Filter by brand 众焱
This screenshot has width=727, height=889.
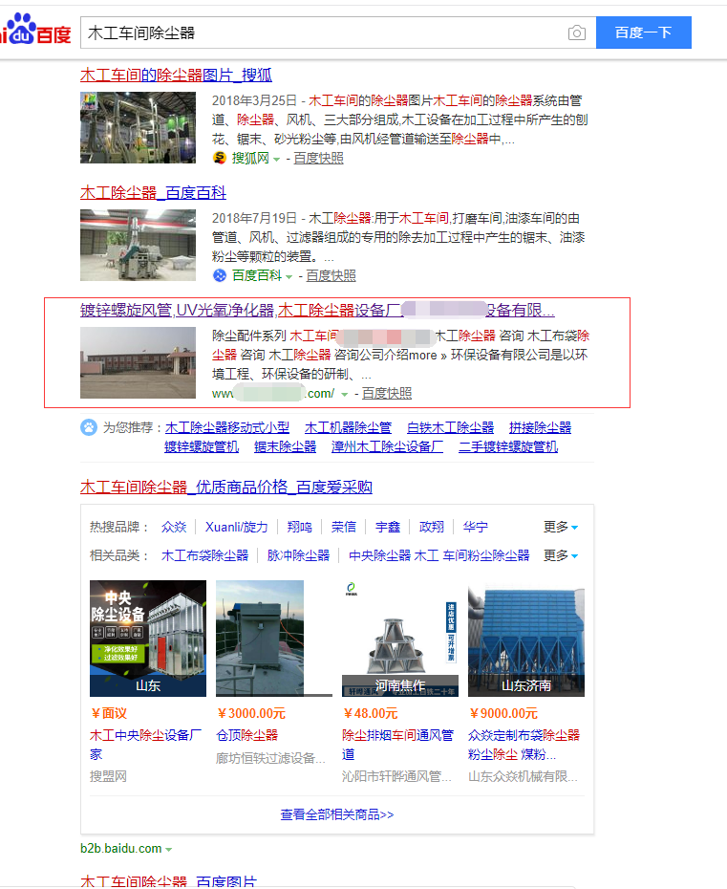[x=174, y=527]
